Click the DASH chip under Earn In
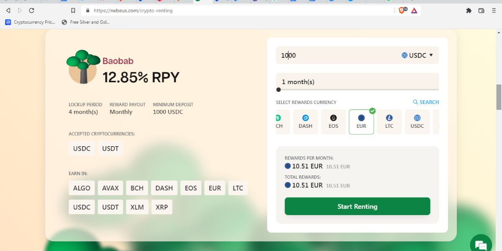The image size is (502, 251). (164, 188)
